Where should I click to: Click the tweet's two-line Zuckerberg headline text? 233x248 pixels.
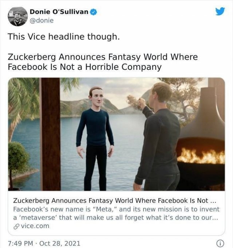tap(102, 62)
